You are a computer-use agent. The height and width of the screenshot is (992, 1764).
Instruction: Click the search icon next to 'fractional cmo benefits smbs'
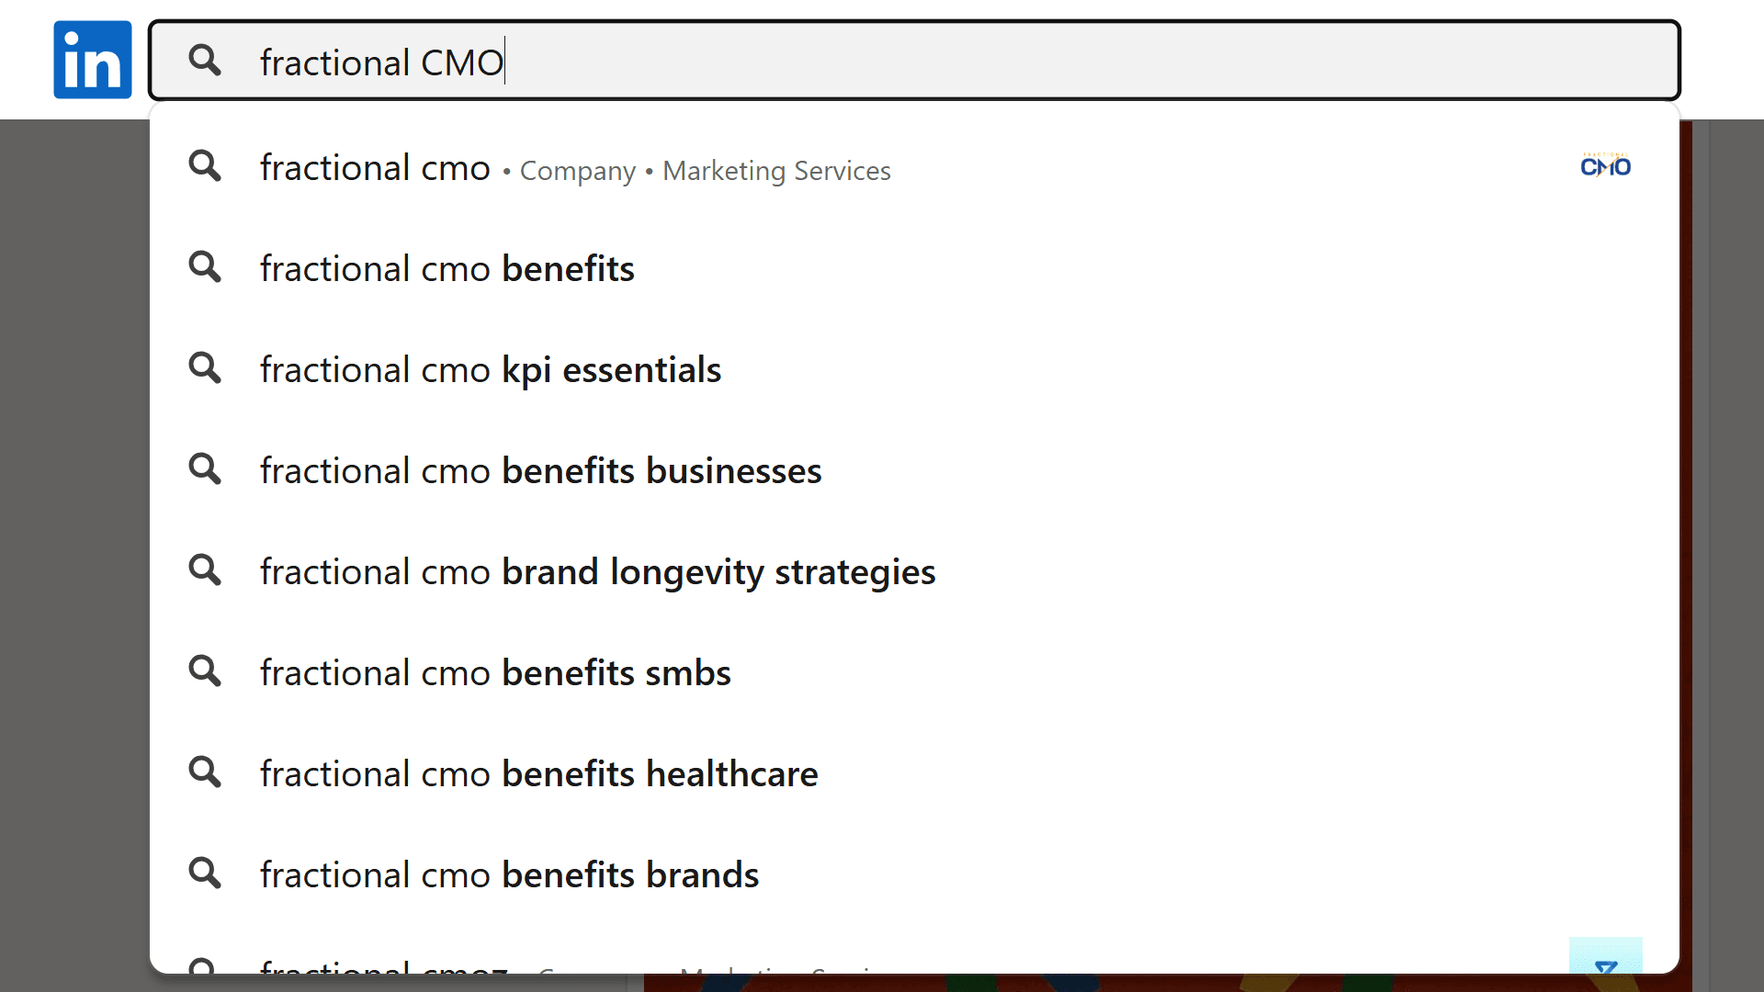[205, 671]
